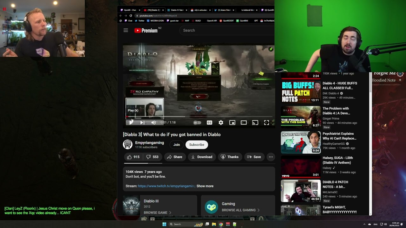Open Diablo 4 HUGE BUFFS video thumbnail

click(x=301, y=92)
